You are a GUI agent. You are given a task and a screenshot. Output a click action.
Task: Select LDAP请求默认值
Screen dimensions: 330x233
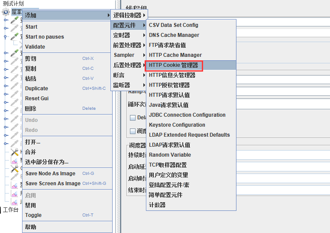coord(191,145)
